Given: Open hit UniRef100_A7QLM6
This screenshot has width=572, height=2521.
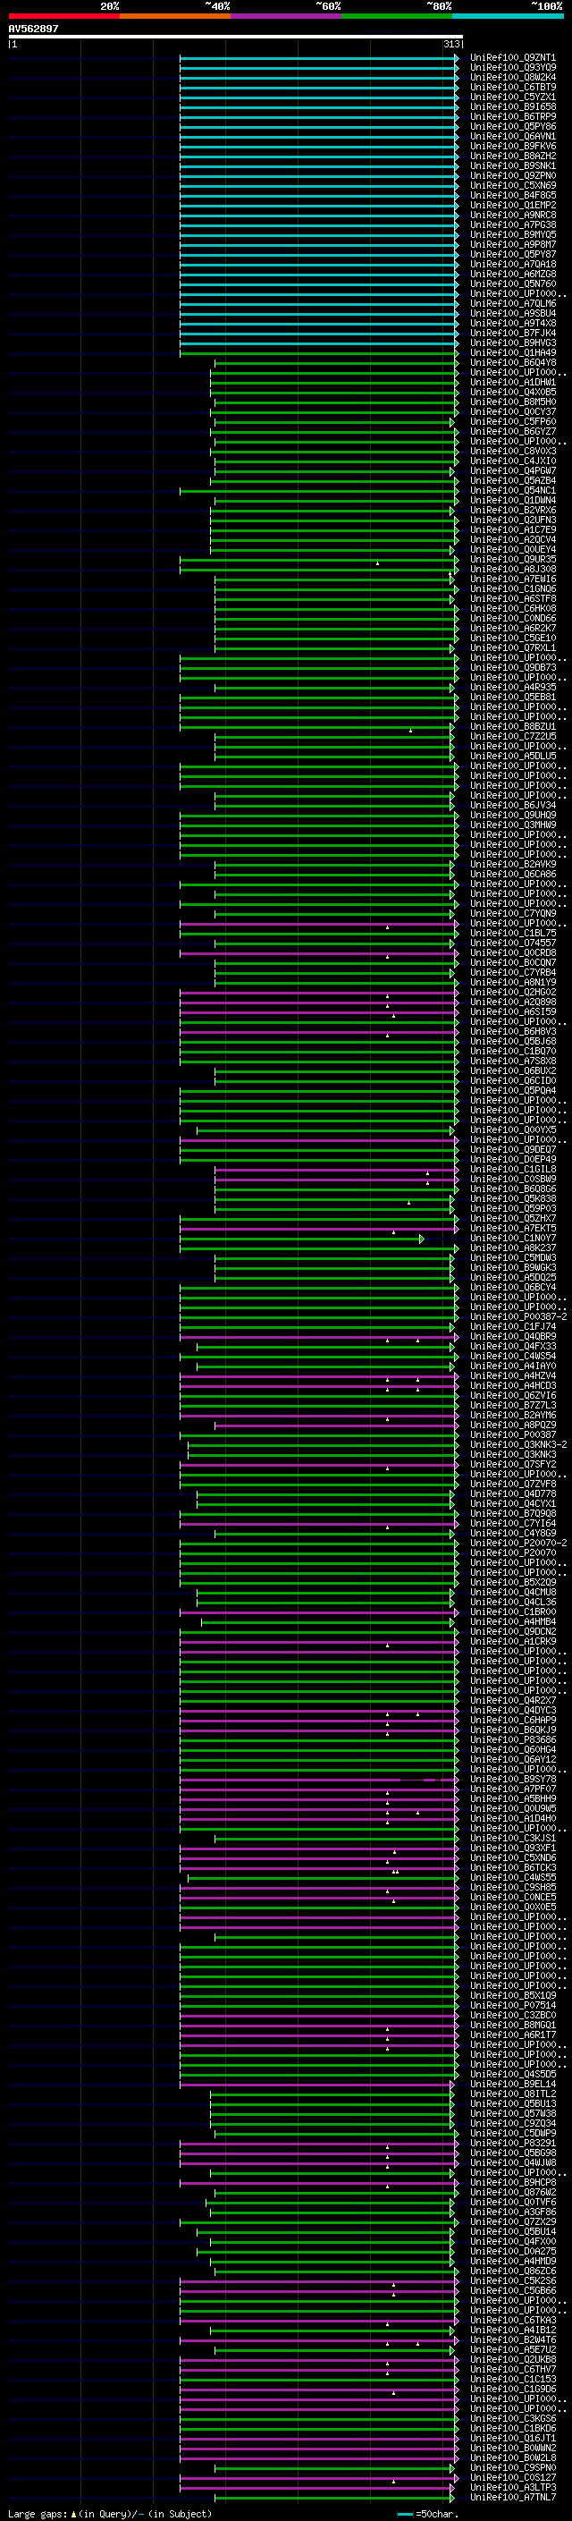Looking at the screenshot, I should (x=512, y=303).
